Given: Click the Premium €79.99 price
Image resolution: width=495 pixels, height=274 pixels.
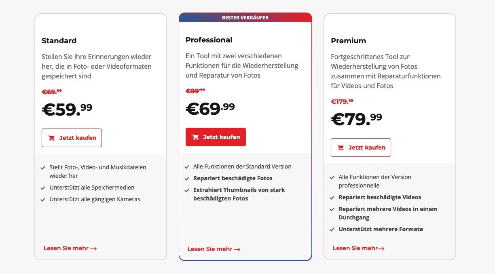Looking at the screenshot, I should [356, 119].
